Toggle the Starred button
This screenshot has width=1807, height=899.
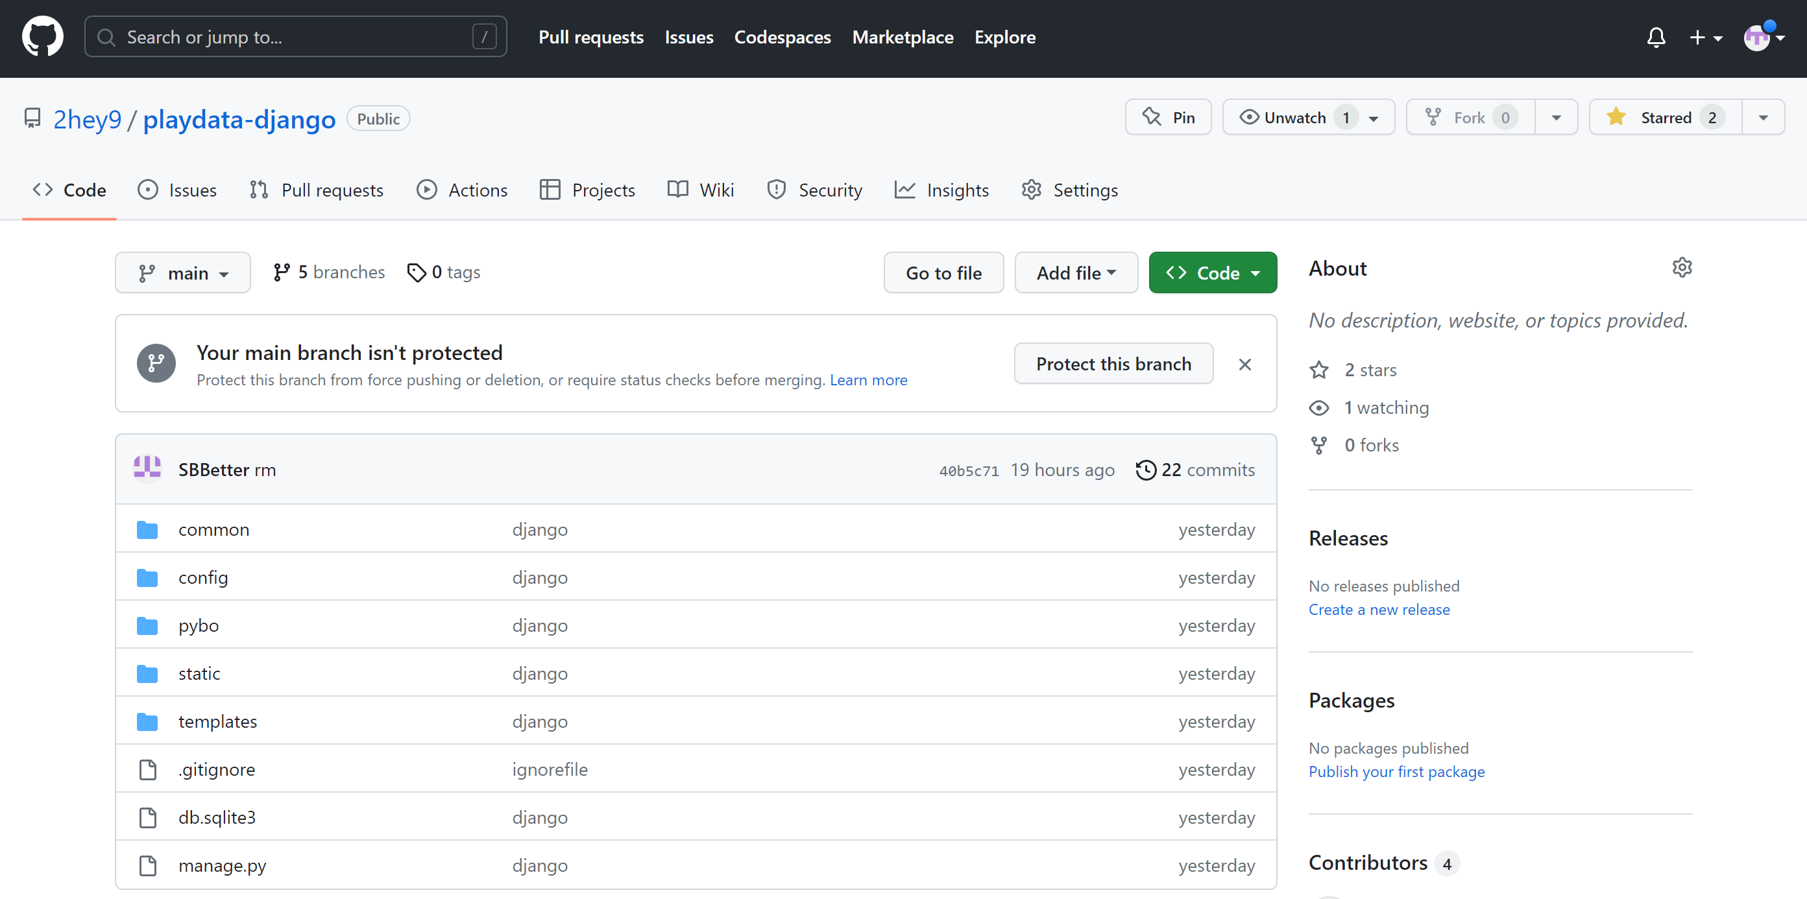[x=1666, y=117]
